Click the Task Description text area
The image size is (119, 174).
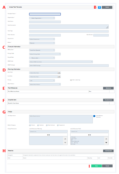pyautogui.click(x=69, y=27)
